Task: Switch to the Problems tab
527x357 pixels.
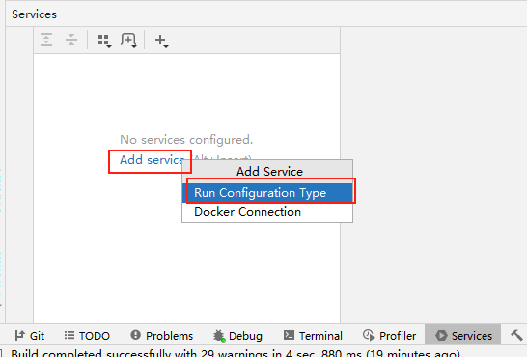Action: pos(161,335)
